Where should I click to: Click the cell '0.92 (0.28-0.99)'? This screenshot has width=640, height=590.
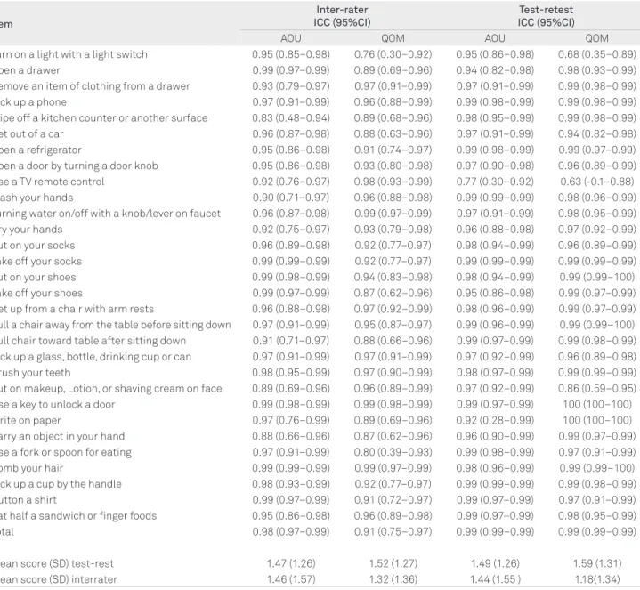[x=495, y=420]
